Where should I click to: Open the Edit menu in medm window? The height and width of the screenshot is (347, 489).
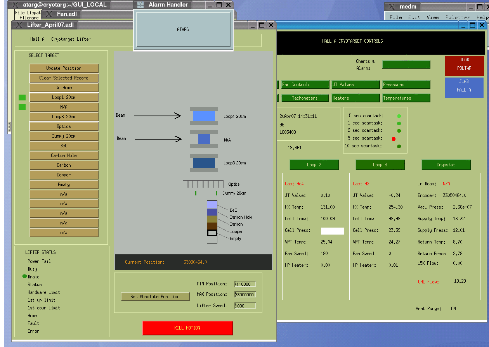[414, 17]
